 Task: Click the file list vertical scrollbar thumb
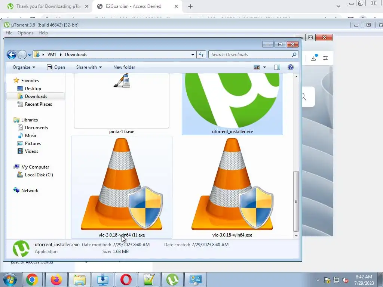[x=296, y=201]
